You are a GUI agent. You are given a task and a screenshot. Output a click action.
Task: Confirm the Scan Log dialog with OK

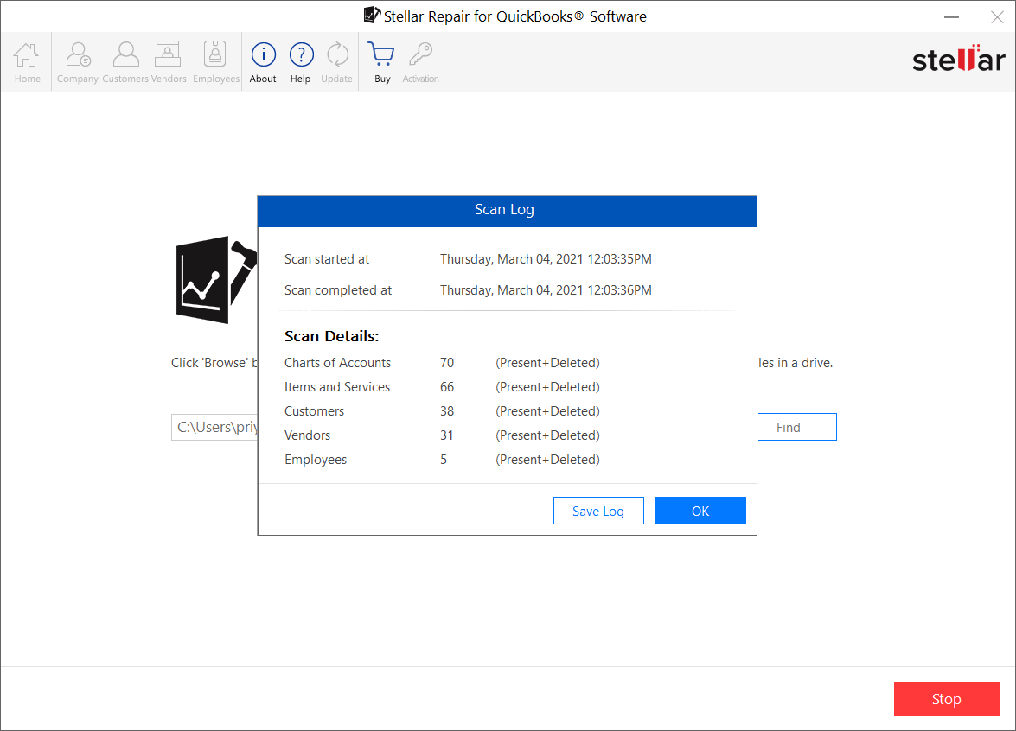[x=700, y=511]
